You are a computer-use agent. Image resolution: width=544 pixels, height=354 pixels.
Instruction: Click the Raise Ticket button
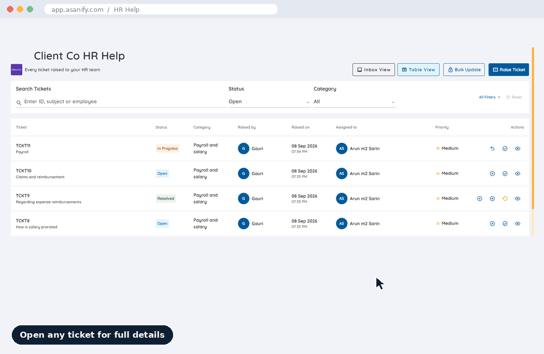(508, 70)
